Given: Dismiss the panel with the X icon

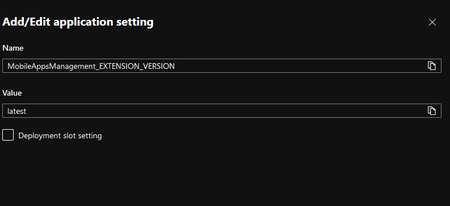Looking at the screenshot, I should pos(432,22).
